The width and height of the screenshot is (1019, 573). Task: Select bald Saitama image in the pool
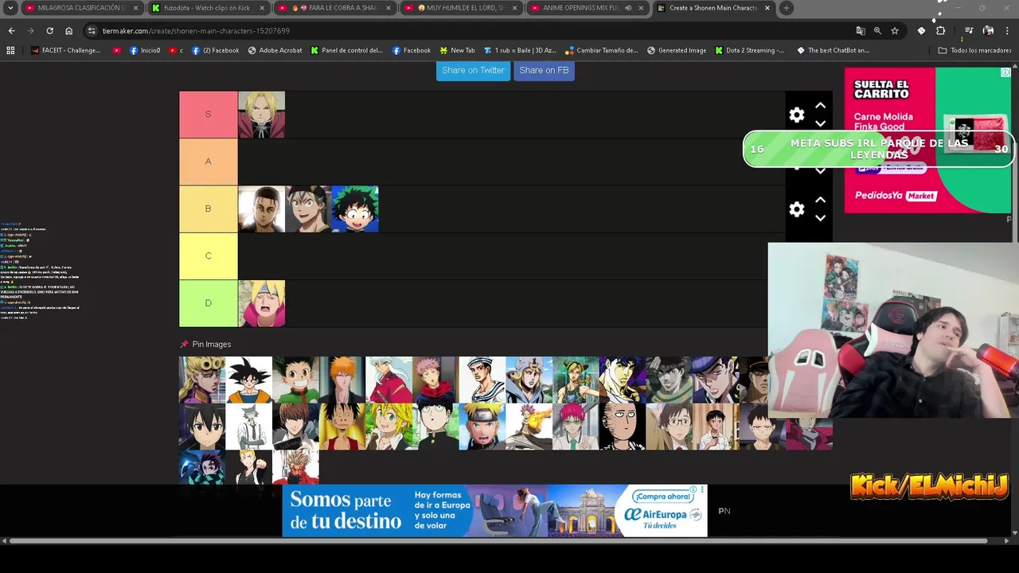pos(623,427)
